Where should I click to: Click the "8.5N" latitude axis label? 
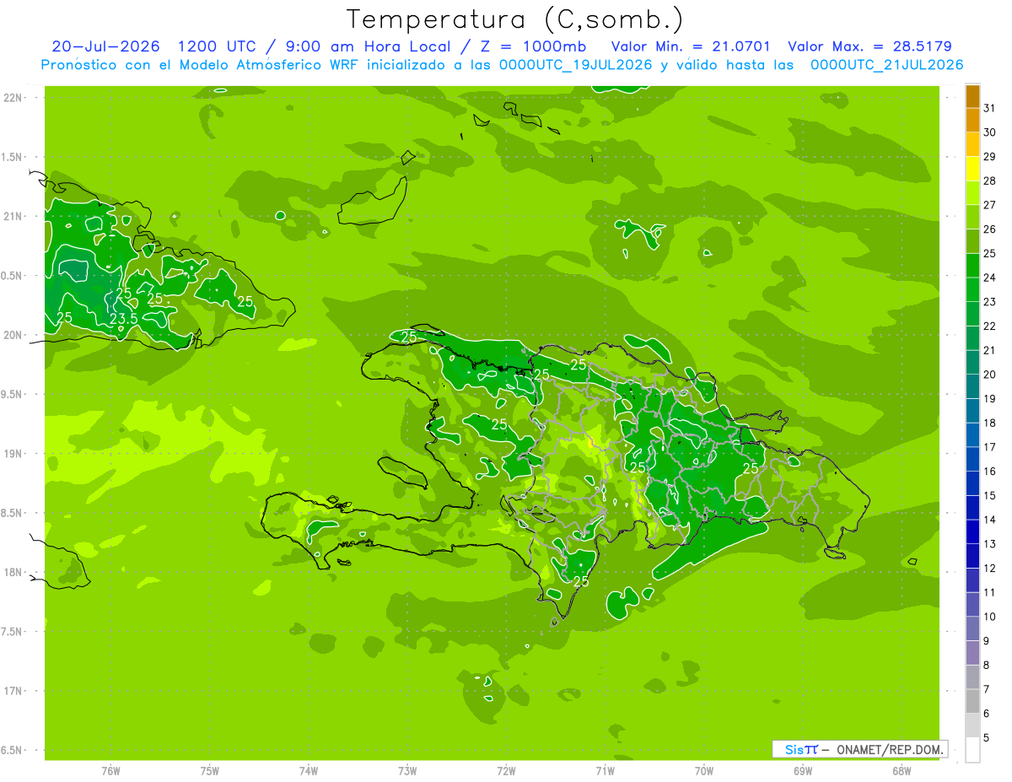(13, 513)
